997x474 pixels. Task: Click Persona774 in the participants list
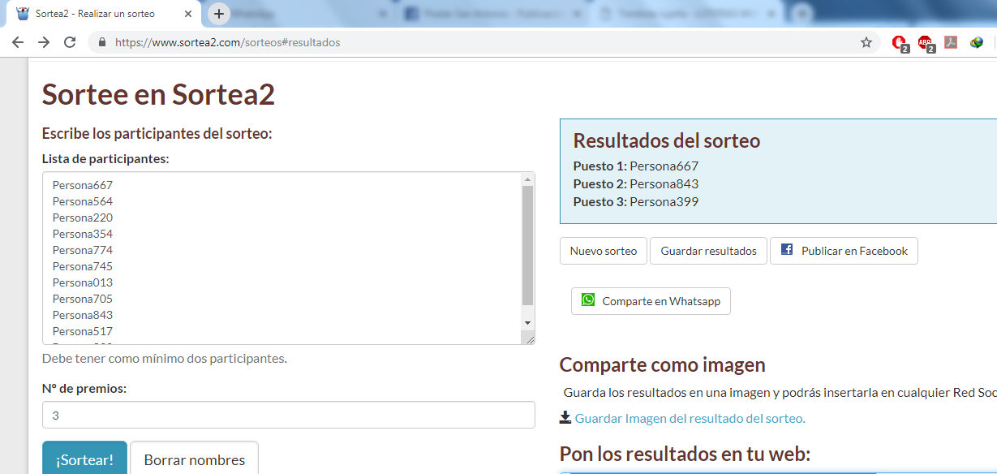83,250
